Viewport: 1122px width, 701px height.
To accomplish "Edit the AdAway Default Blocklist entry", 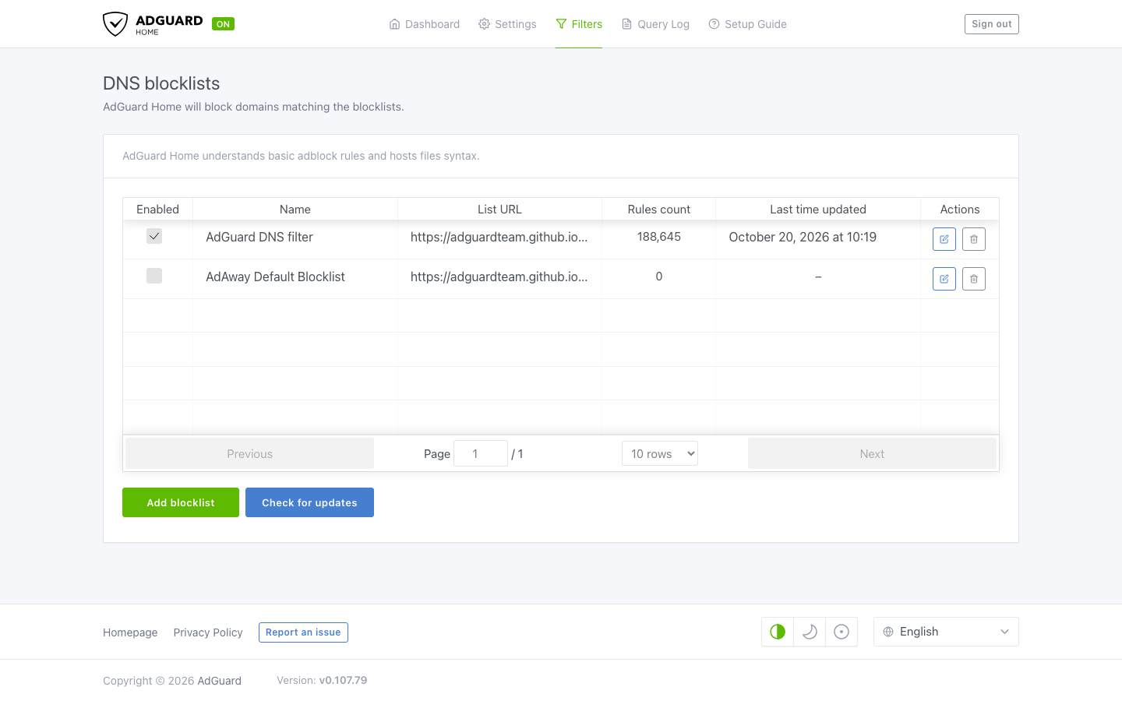I will click(944, 279).
